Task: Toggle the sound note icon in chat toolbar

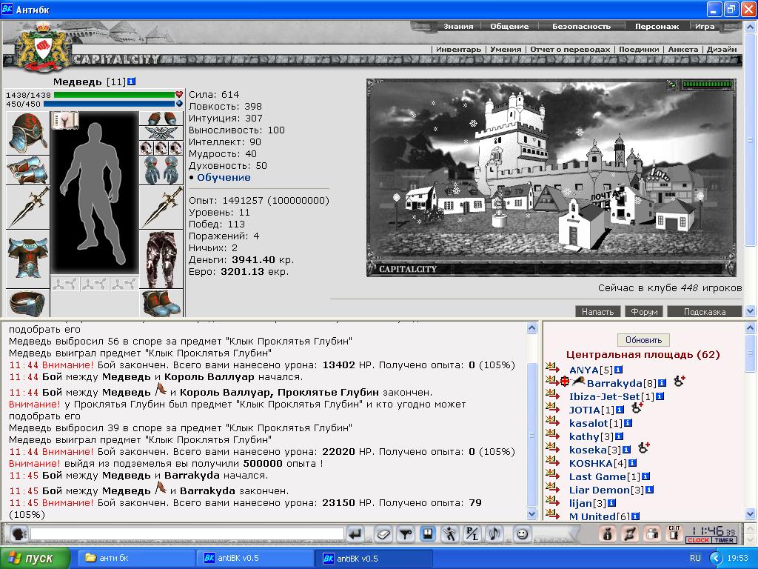Action: point(494,534)
